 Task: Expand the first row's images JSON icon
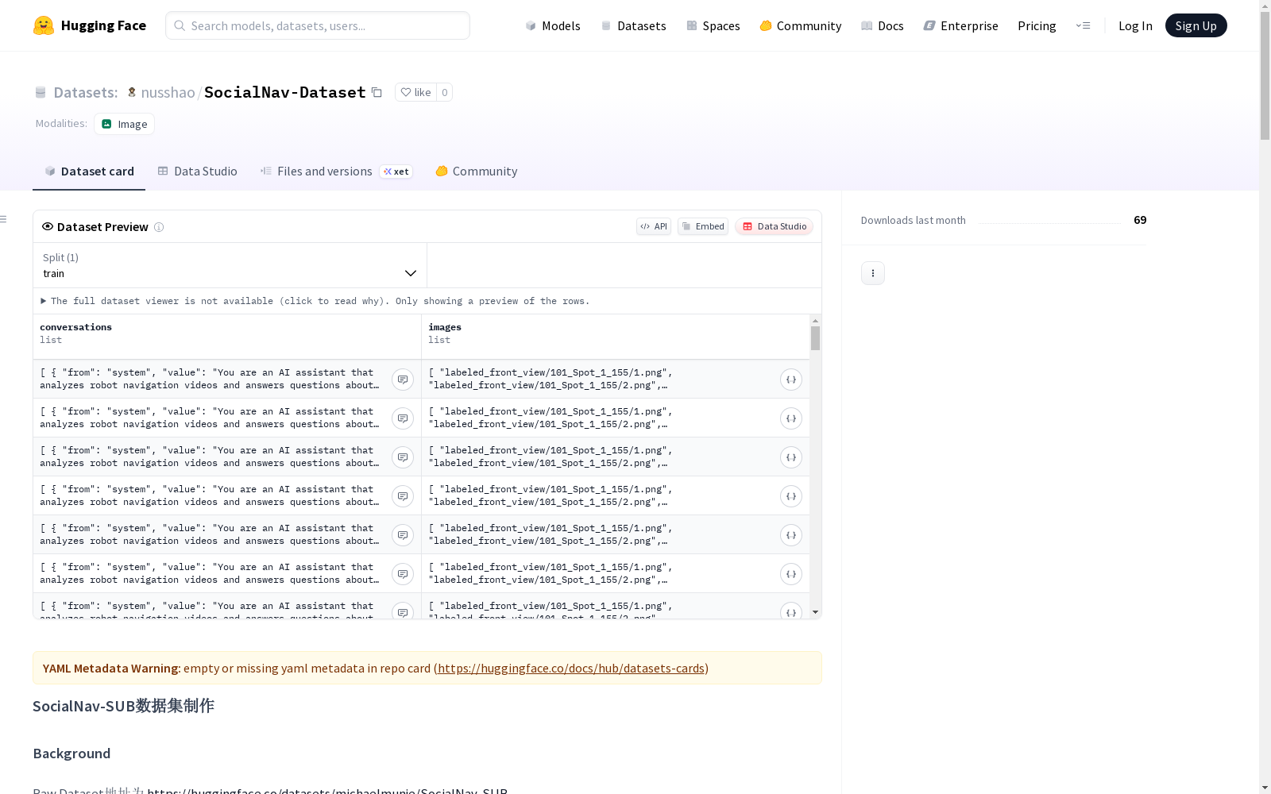click(x=791, y=380)
